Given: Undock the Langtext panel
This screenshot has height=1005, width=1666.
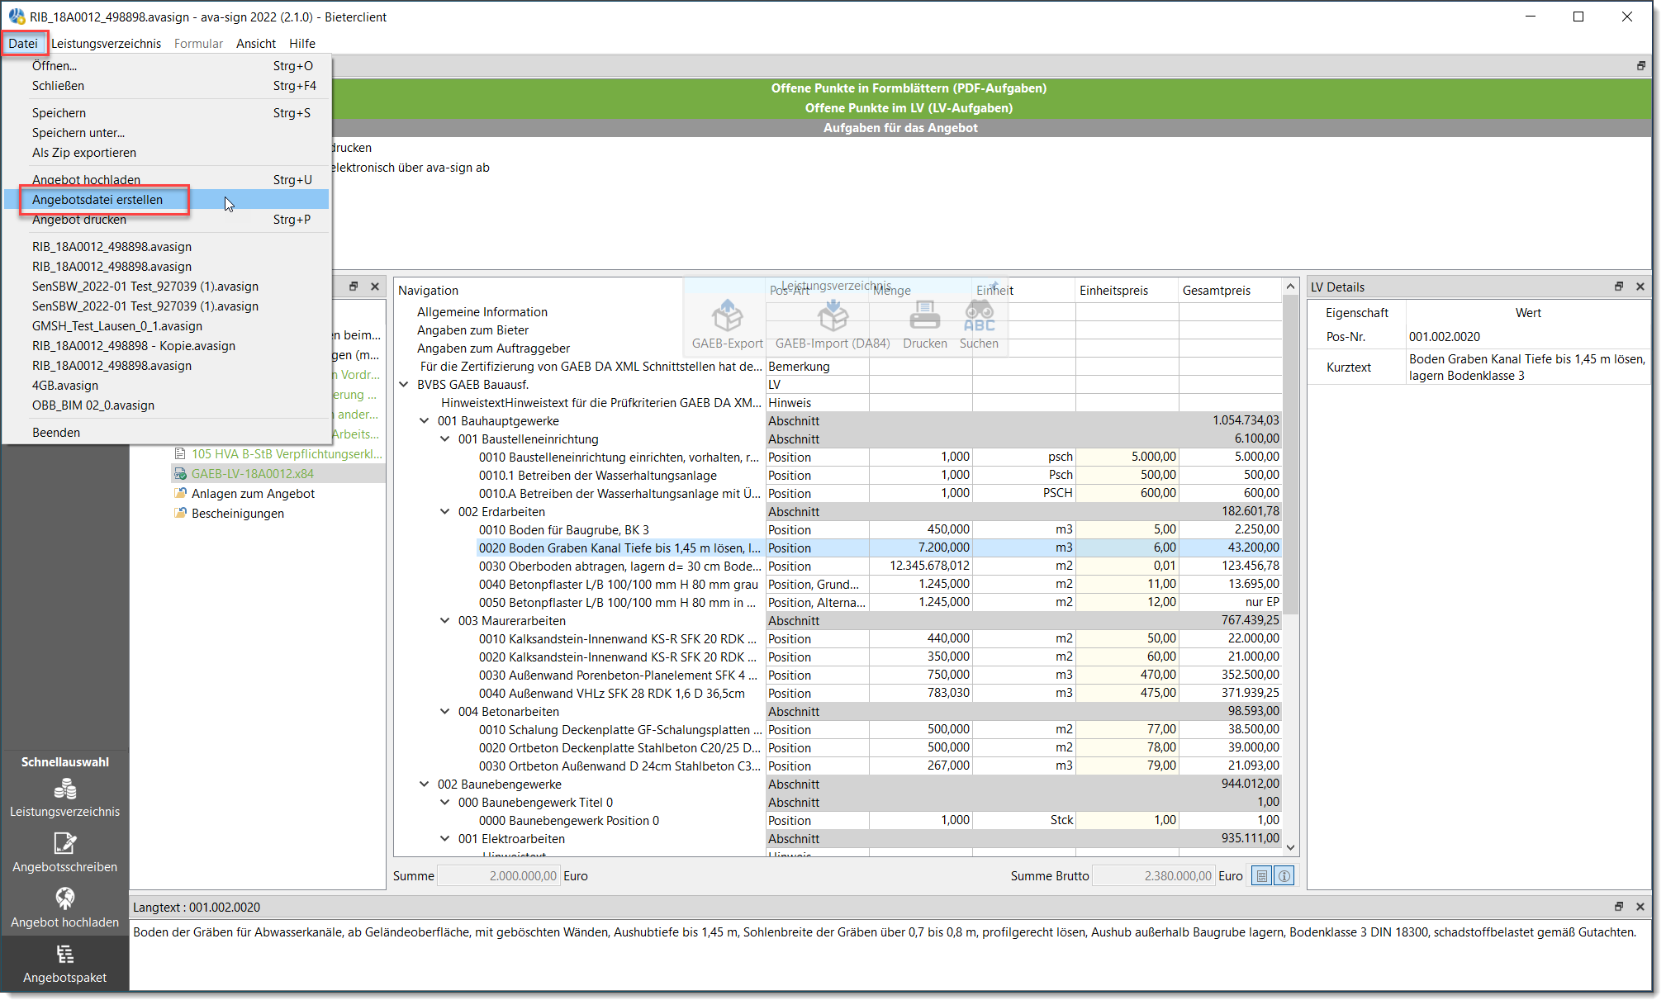Looking at the screenshot, I should click(1619, 907).
